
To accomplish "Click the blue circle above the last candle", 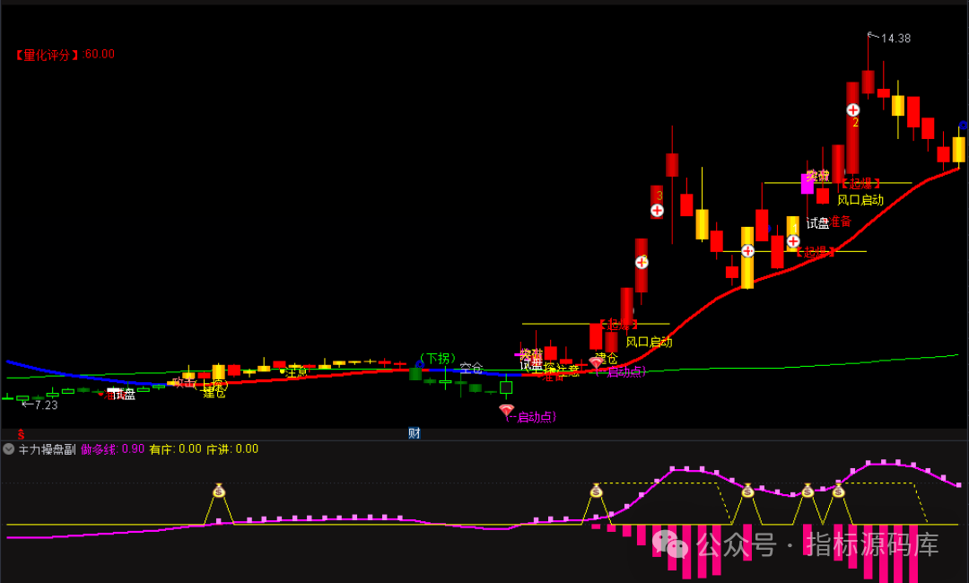I will coord(964,125).
